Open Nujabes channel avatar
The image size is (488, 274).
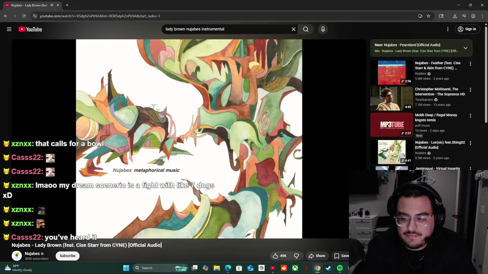point(17,256)
